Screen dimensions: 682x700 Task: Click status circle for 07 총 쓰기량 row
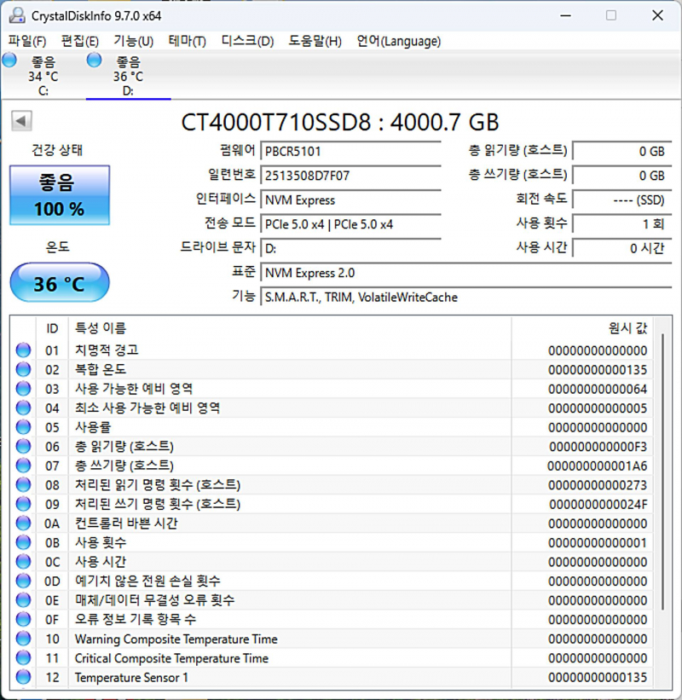click(23, 466)
